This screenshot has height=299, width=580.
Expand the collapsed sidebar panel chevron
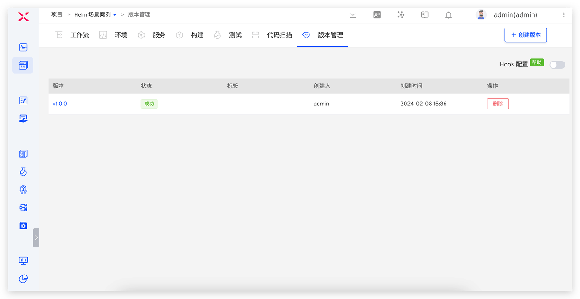tap(36, 237)
